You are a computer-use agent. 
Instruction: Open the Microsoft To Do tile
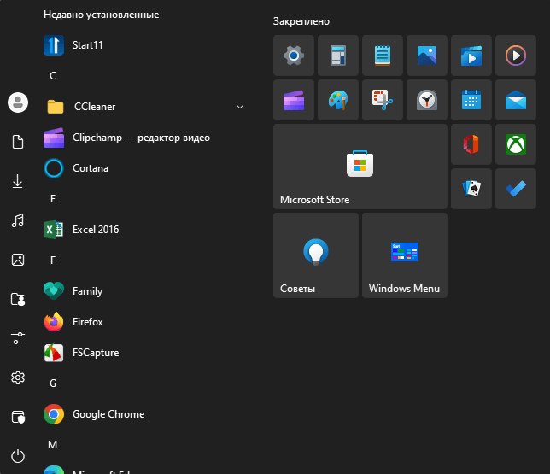(x=516, y=189)
